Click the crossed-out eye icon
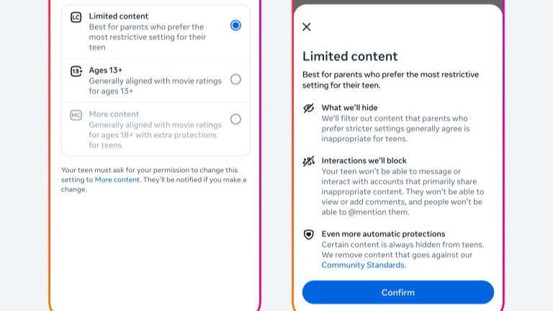 point(309,108)
